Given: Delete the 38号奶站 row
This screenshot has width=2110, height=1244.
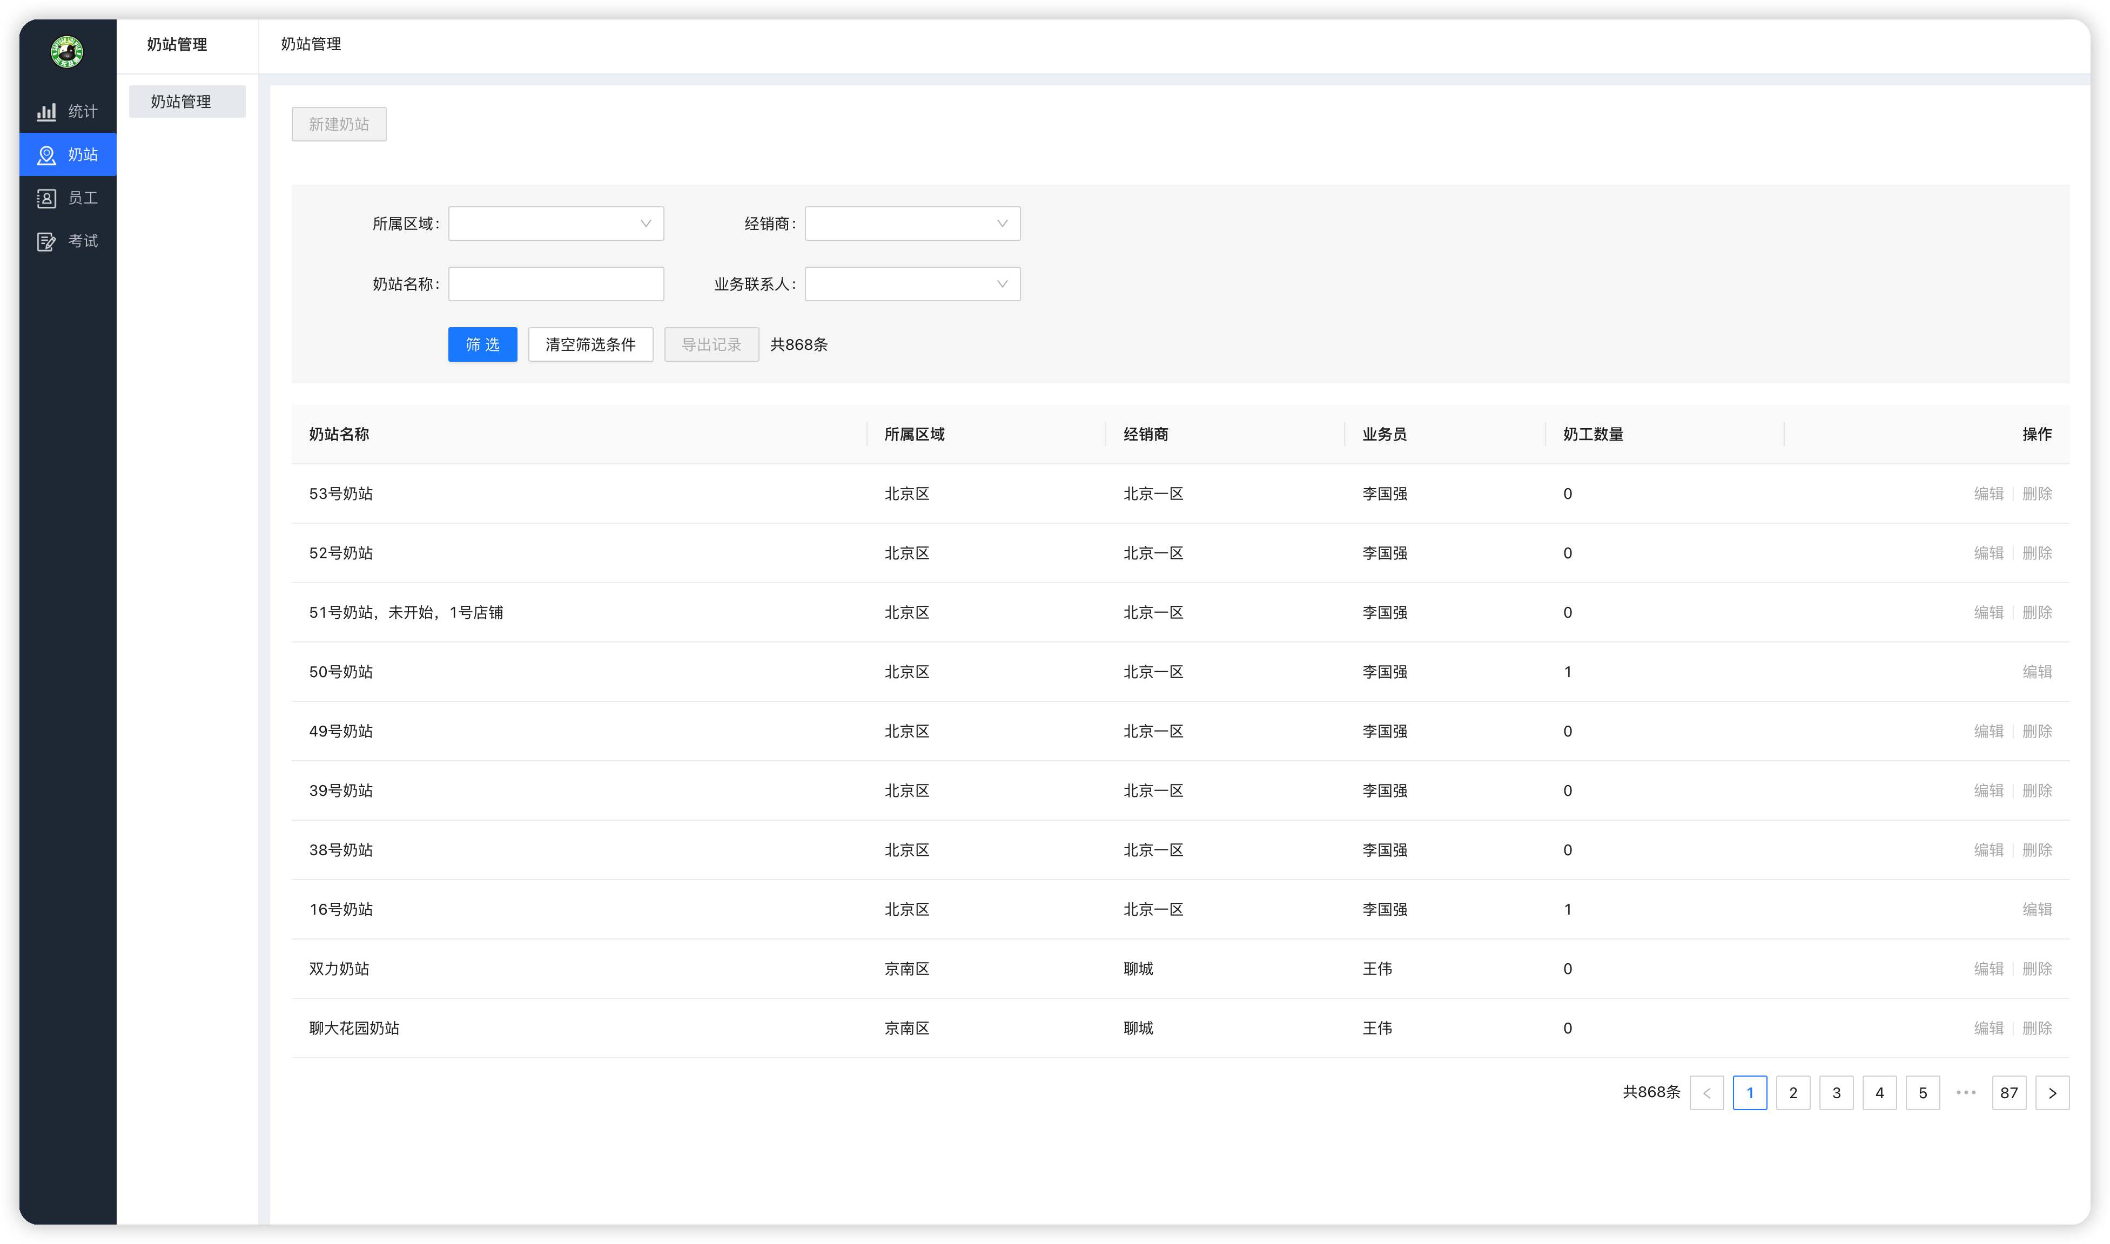Looking at the screenshot, I should click(x=2037, y=851).
